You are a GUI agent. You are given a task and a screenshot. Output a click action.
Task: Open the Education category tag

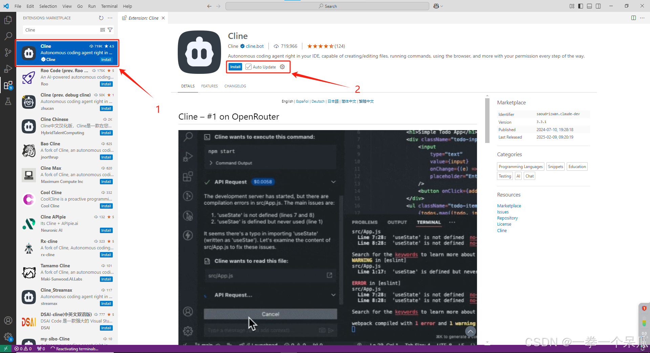(x=577, y=167)
